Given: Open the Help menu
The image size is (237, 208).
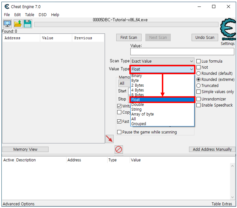Looking at the screenshot, I should tap(55, 15).
